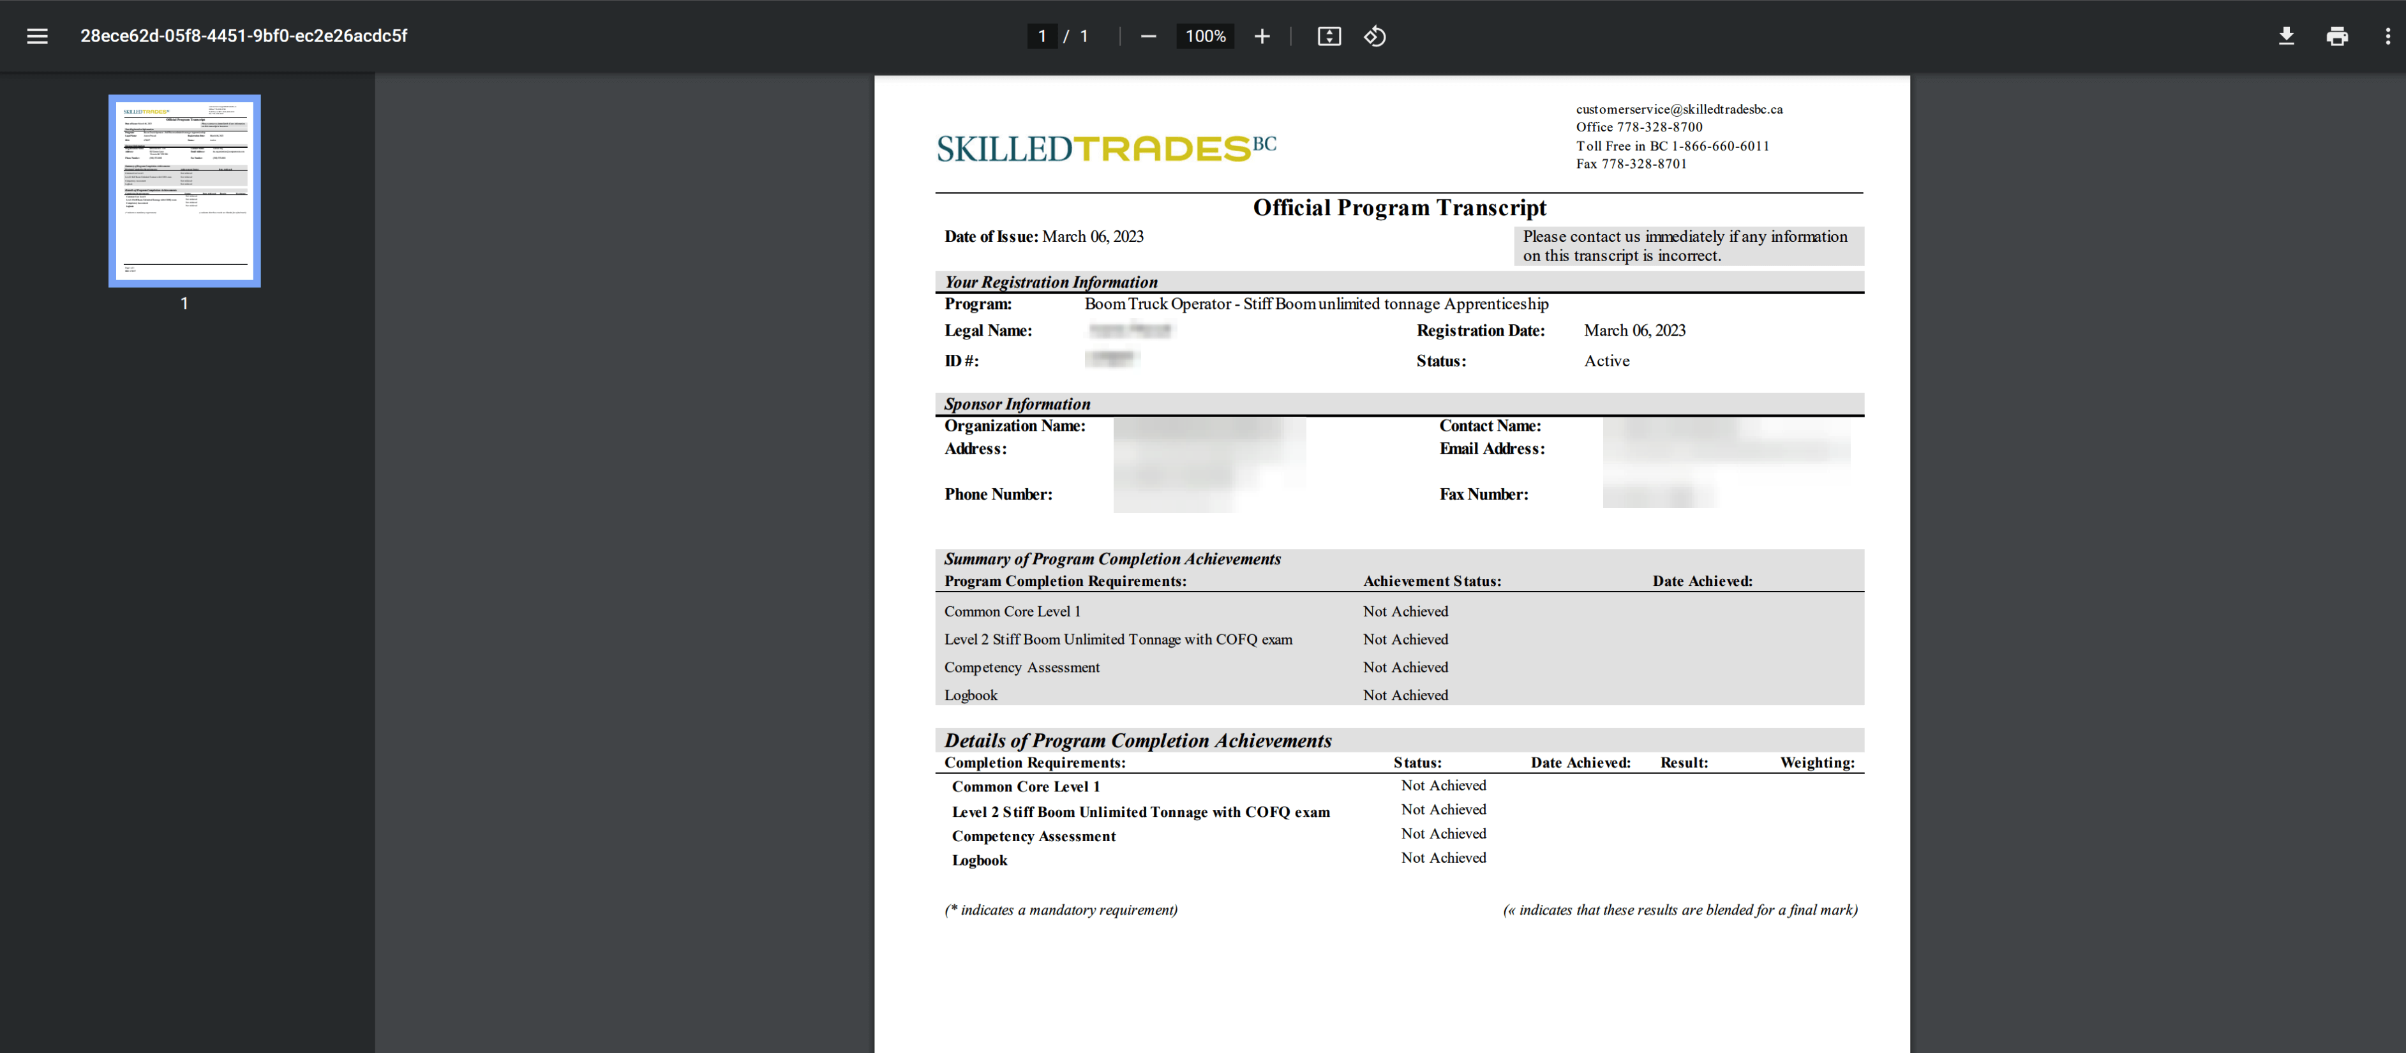The height and width of the screenshot is (1053, 2406).
Task: Click the current page number field
Action: [x=1042, y=36]
